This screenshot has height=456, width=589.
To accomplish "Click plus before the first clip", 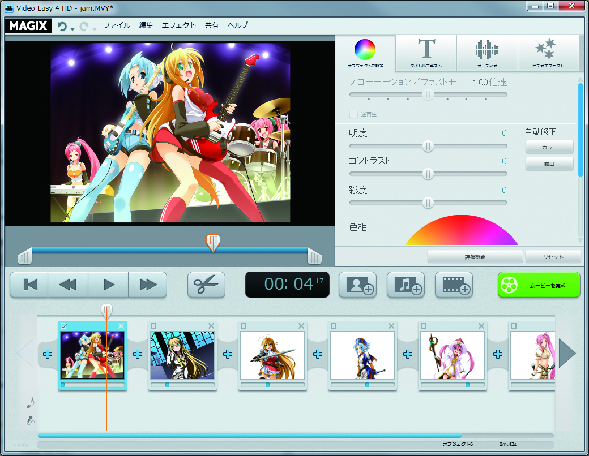I will pyautogui.click(x=48, y=354).
